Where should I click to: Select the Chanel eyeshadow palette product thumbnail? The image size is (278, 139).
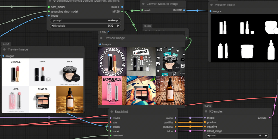(x=43, y=99)
